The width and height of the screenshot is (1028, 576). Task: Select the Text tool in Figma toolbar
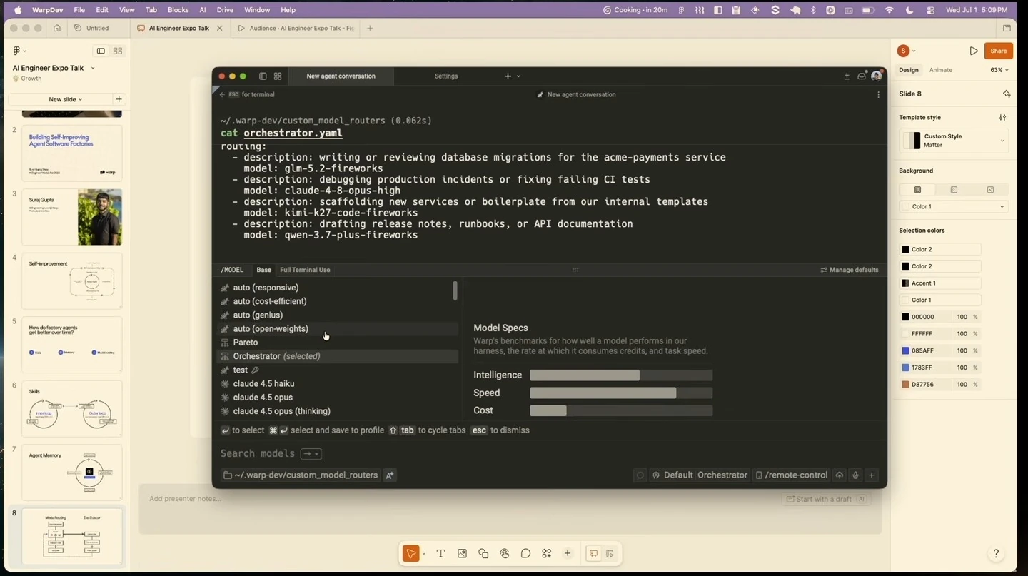pos(440,554)
